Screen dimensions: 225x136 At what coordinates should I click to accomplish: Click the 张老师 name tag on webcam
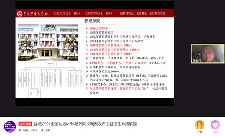point(197,61)
